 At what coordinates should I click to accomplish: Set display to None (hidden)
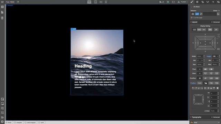216,30
